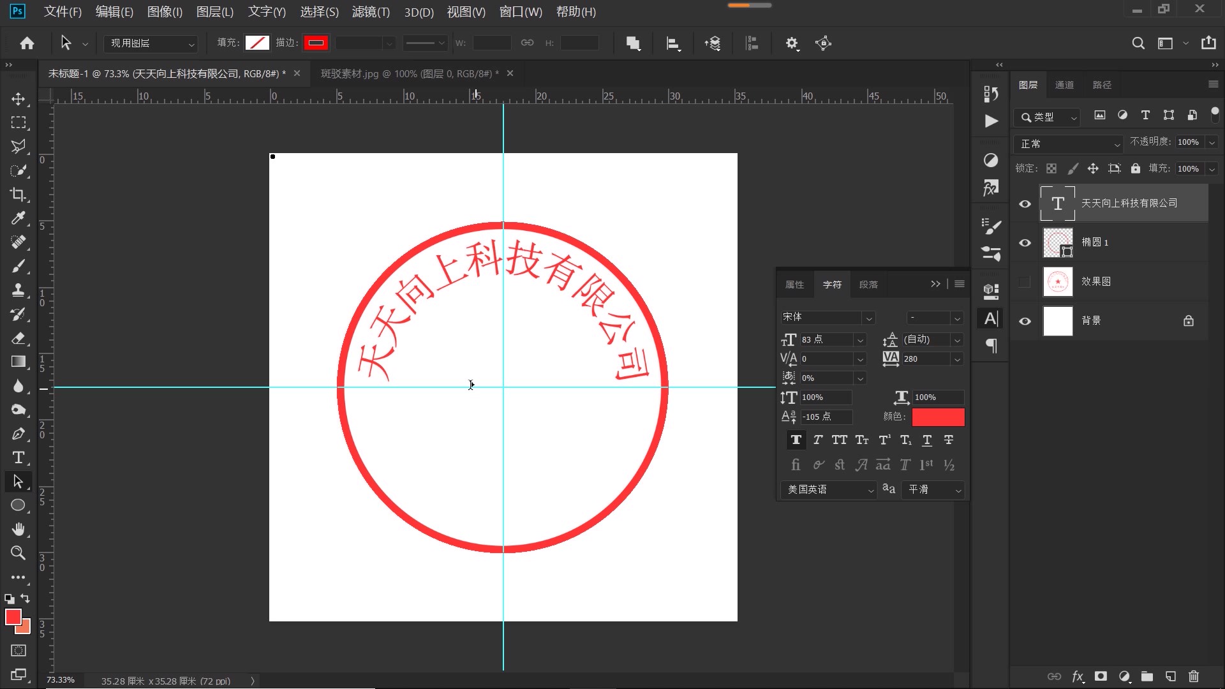Enable faux bold in Character panel

pos(796,440)
